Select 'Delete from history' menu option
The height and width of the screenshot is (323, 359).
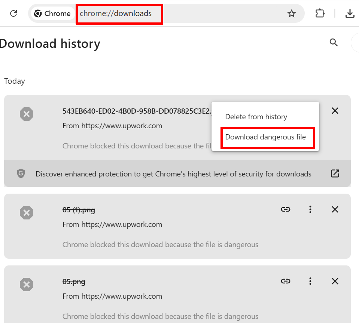(x=256, y=117)
